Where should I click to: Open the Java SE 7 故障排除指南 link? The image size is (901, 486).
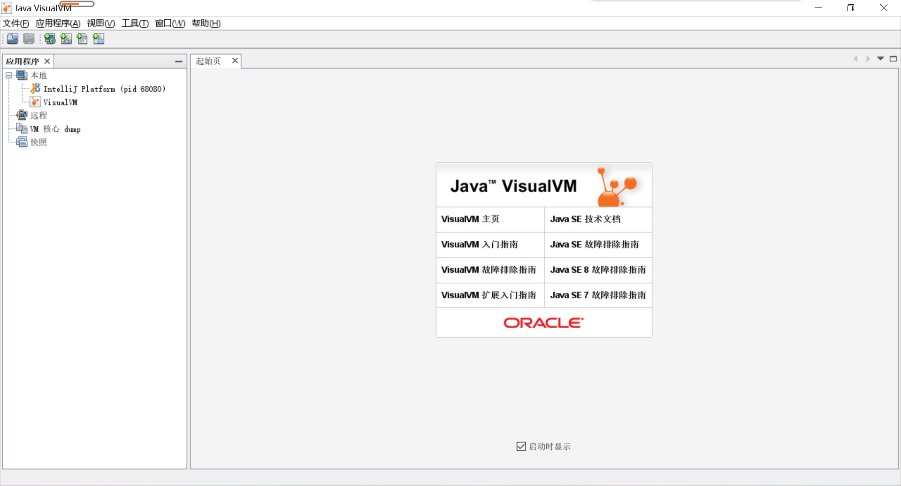pyautogui.click(x=598, y=295)
